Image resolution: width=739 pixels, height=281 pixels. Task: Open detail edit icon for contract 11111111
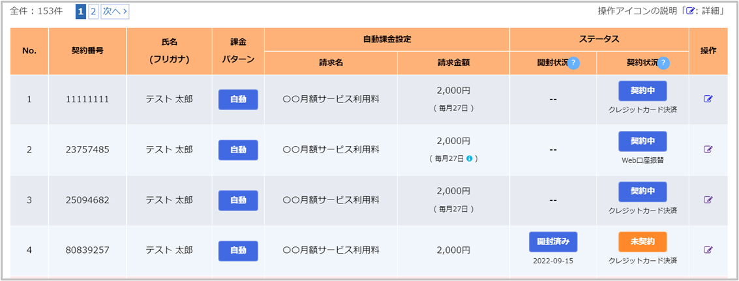pos(708,99)
